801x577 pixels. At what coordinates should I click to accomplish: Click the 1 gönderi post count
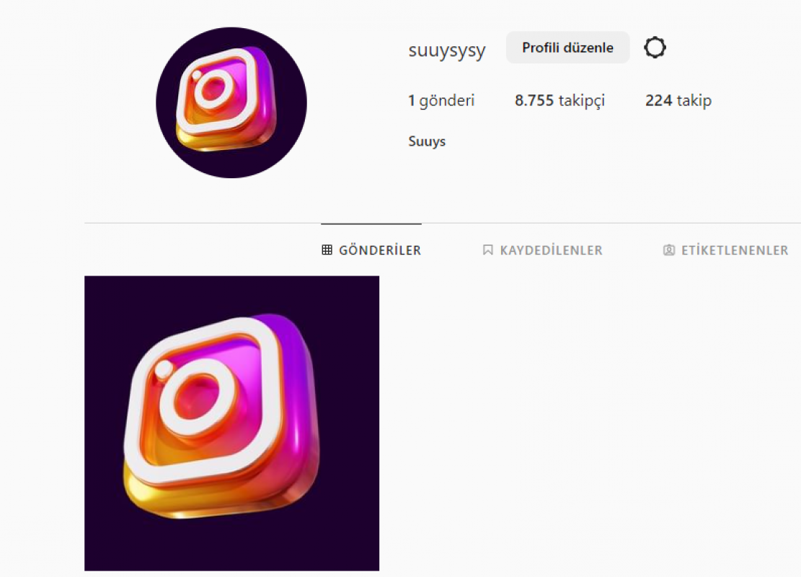pos(441,101)
